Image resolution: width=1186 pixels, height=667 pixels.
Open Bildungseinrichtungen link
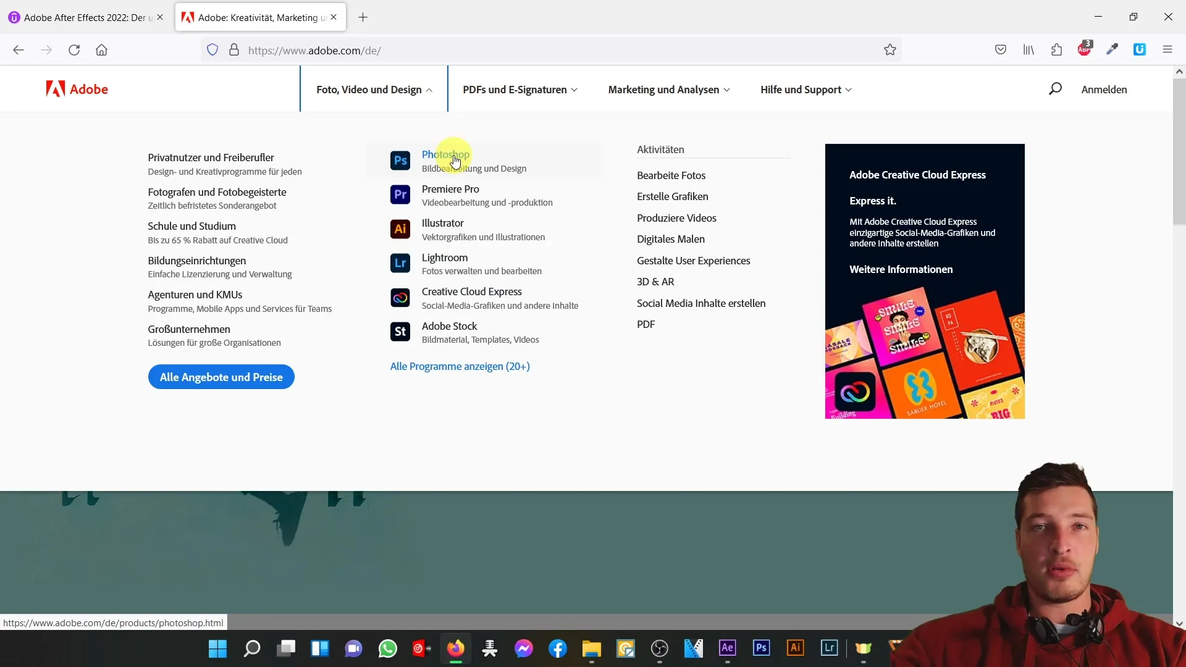(196, 261)
